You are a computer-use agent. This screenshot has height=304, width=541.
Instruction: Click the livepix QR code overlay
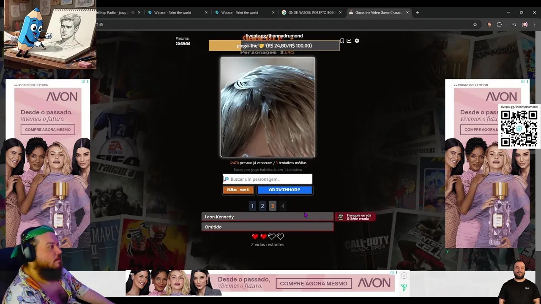519,128
